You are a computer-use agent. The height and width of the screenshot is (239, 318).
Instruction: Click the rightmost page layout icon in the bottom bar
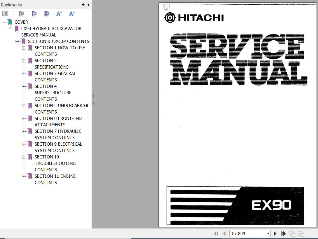(x=301, y=234)
